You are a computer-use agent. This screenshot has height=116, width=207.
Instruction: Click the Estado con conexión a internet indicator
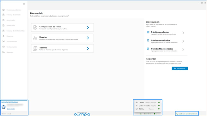tap(187, 114)
